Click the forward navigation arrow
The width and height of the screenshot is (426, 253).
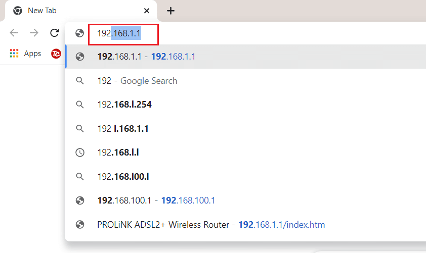pos(34,33)
